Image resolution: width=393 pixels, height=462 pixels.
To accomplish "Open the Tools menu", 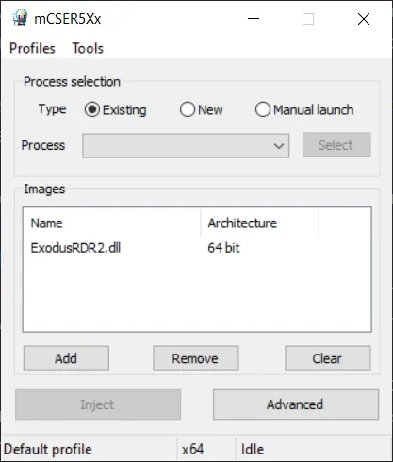I will (x=88, y=48).
